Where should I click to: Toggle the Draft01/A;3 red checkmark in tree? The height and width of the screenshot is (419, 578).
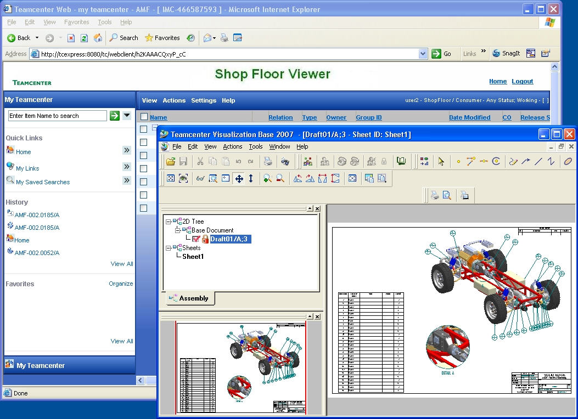(196, 239)
